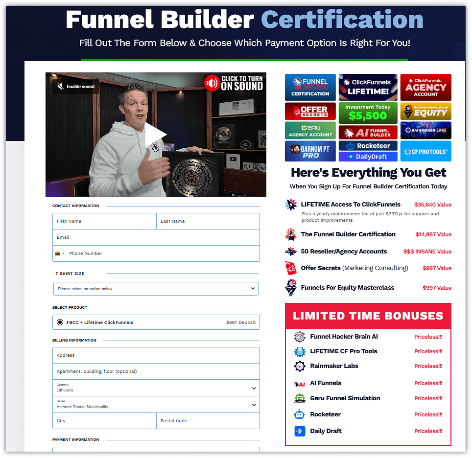Viewport: 472px width, 458px height.
Task: Click the $$$ INSANE Value text
Action: tap(427, 252)
